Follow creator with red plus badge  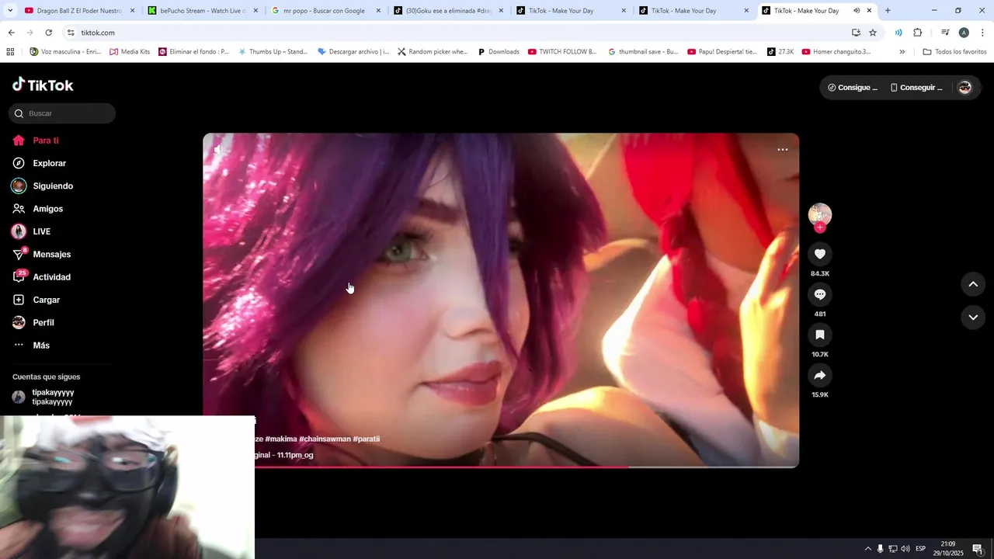point(820,227)
